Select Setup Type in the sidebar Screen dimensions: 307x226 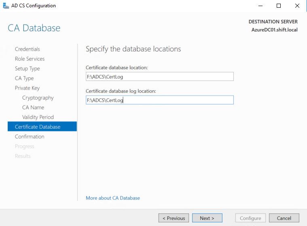click(x=28, y=68)
